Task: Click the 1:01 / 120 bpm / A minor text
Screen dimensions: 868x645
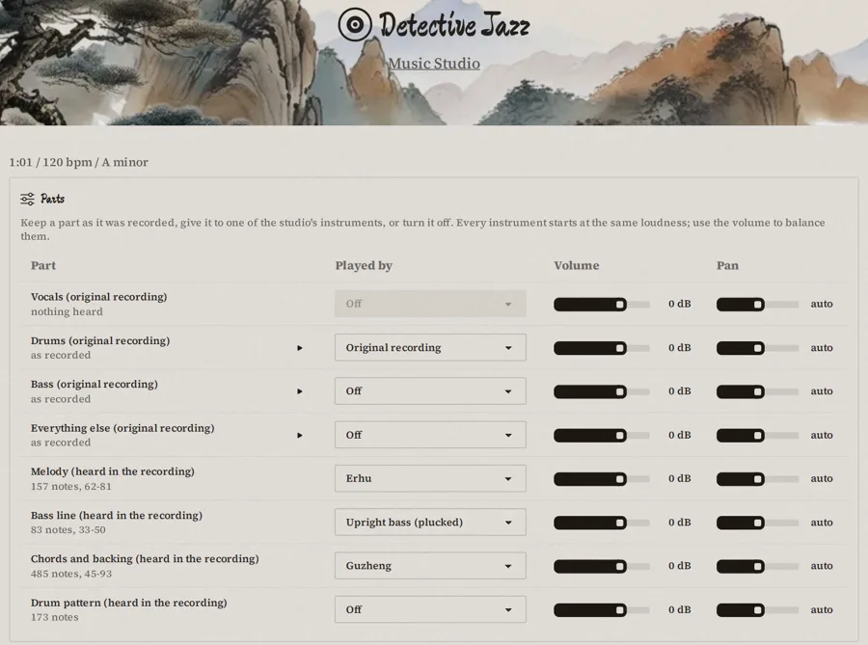Action: coord(79,163)
